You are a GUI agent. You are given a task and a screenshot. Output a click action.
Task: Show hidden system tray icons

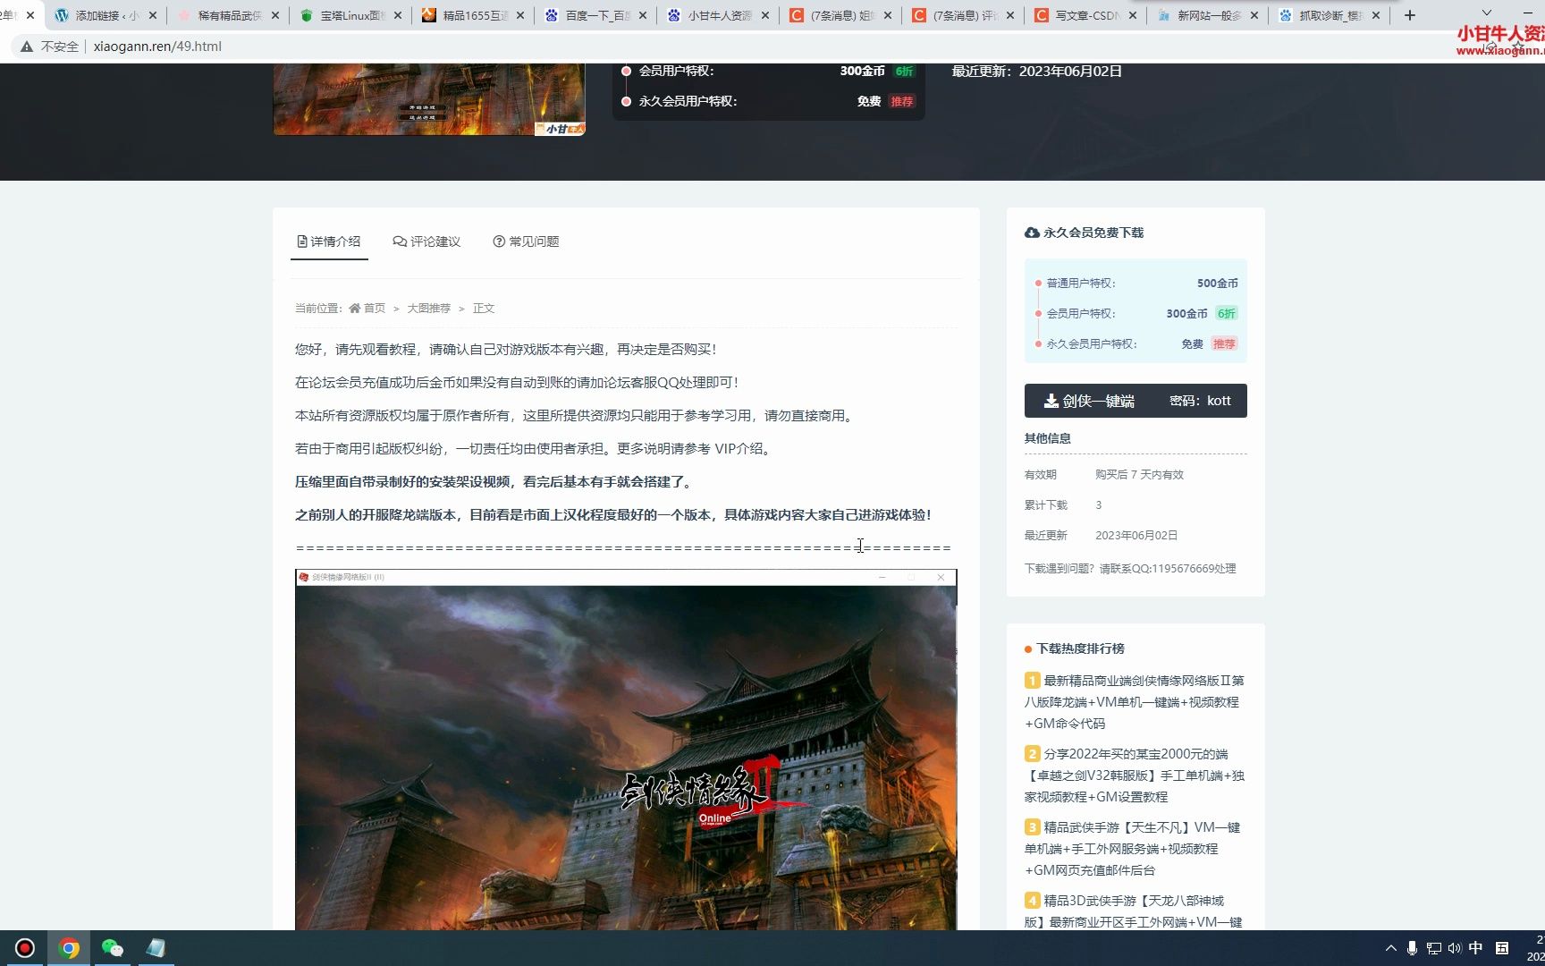[x=1390, y=948]
